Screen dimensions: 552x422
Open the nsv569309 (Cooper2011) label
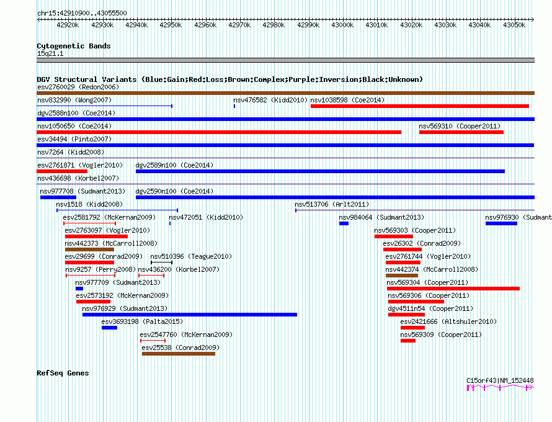441,334
